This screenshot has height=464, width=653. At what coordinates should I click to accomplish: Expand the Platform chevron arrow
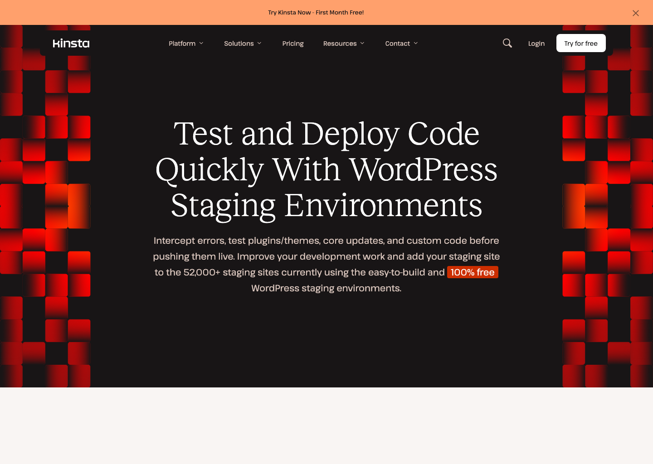pyautogui.click(x=201, y=43)
